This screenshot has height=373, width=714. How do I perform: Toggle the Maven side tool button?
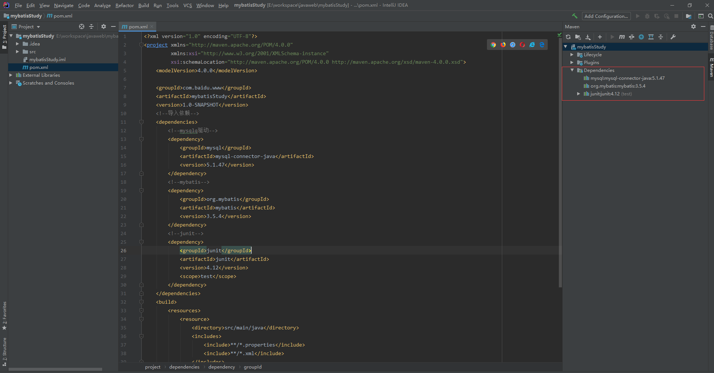point(711,67)
